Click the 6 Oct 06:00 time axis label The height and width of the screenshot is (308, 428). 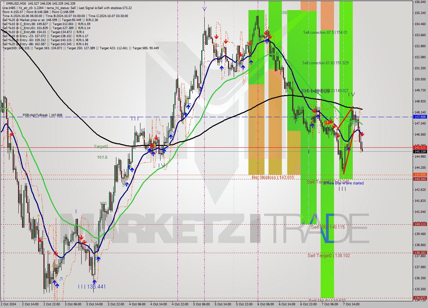(266, 304)
